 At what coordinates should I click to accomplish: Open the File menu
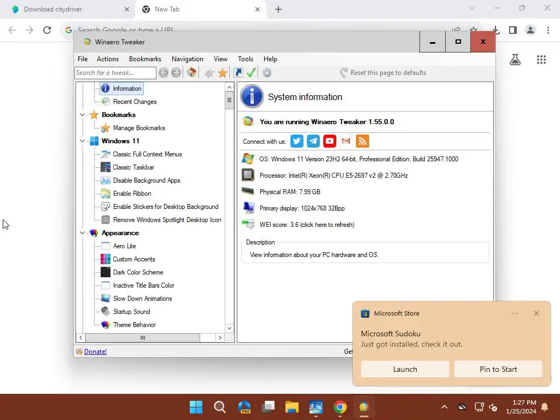83,59
